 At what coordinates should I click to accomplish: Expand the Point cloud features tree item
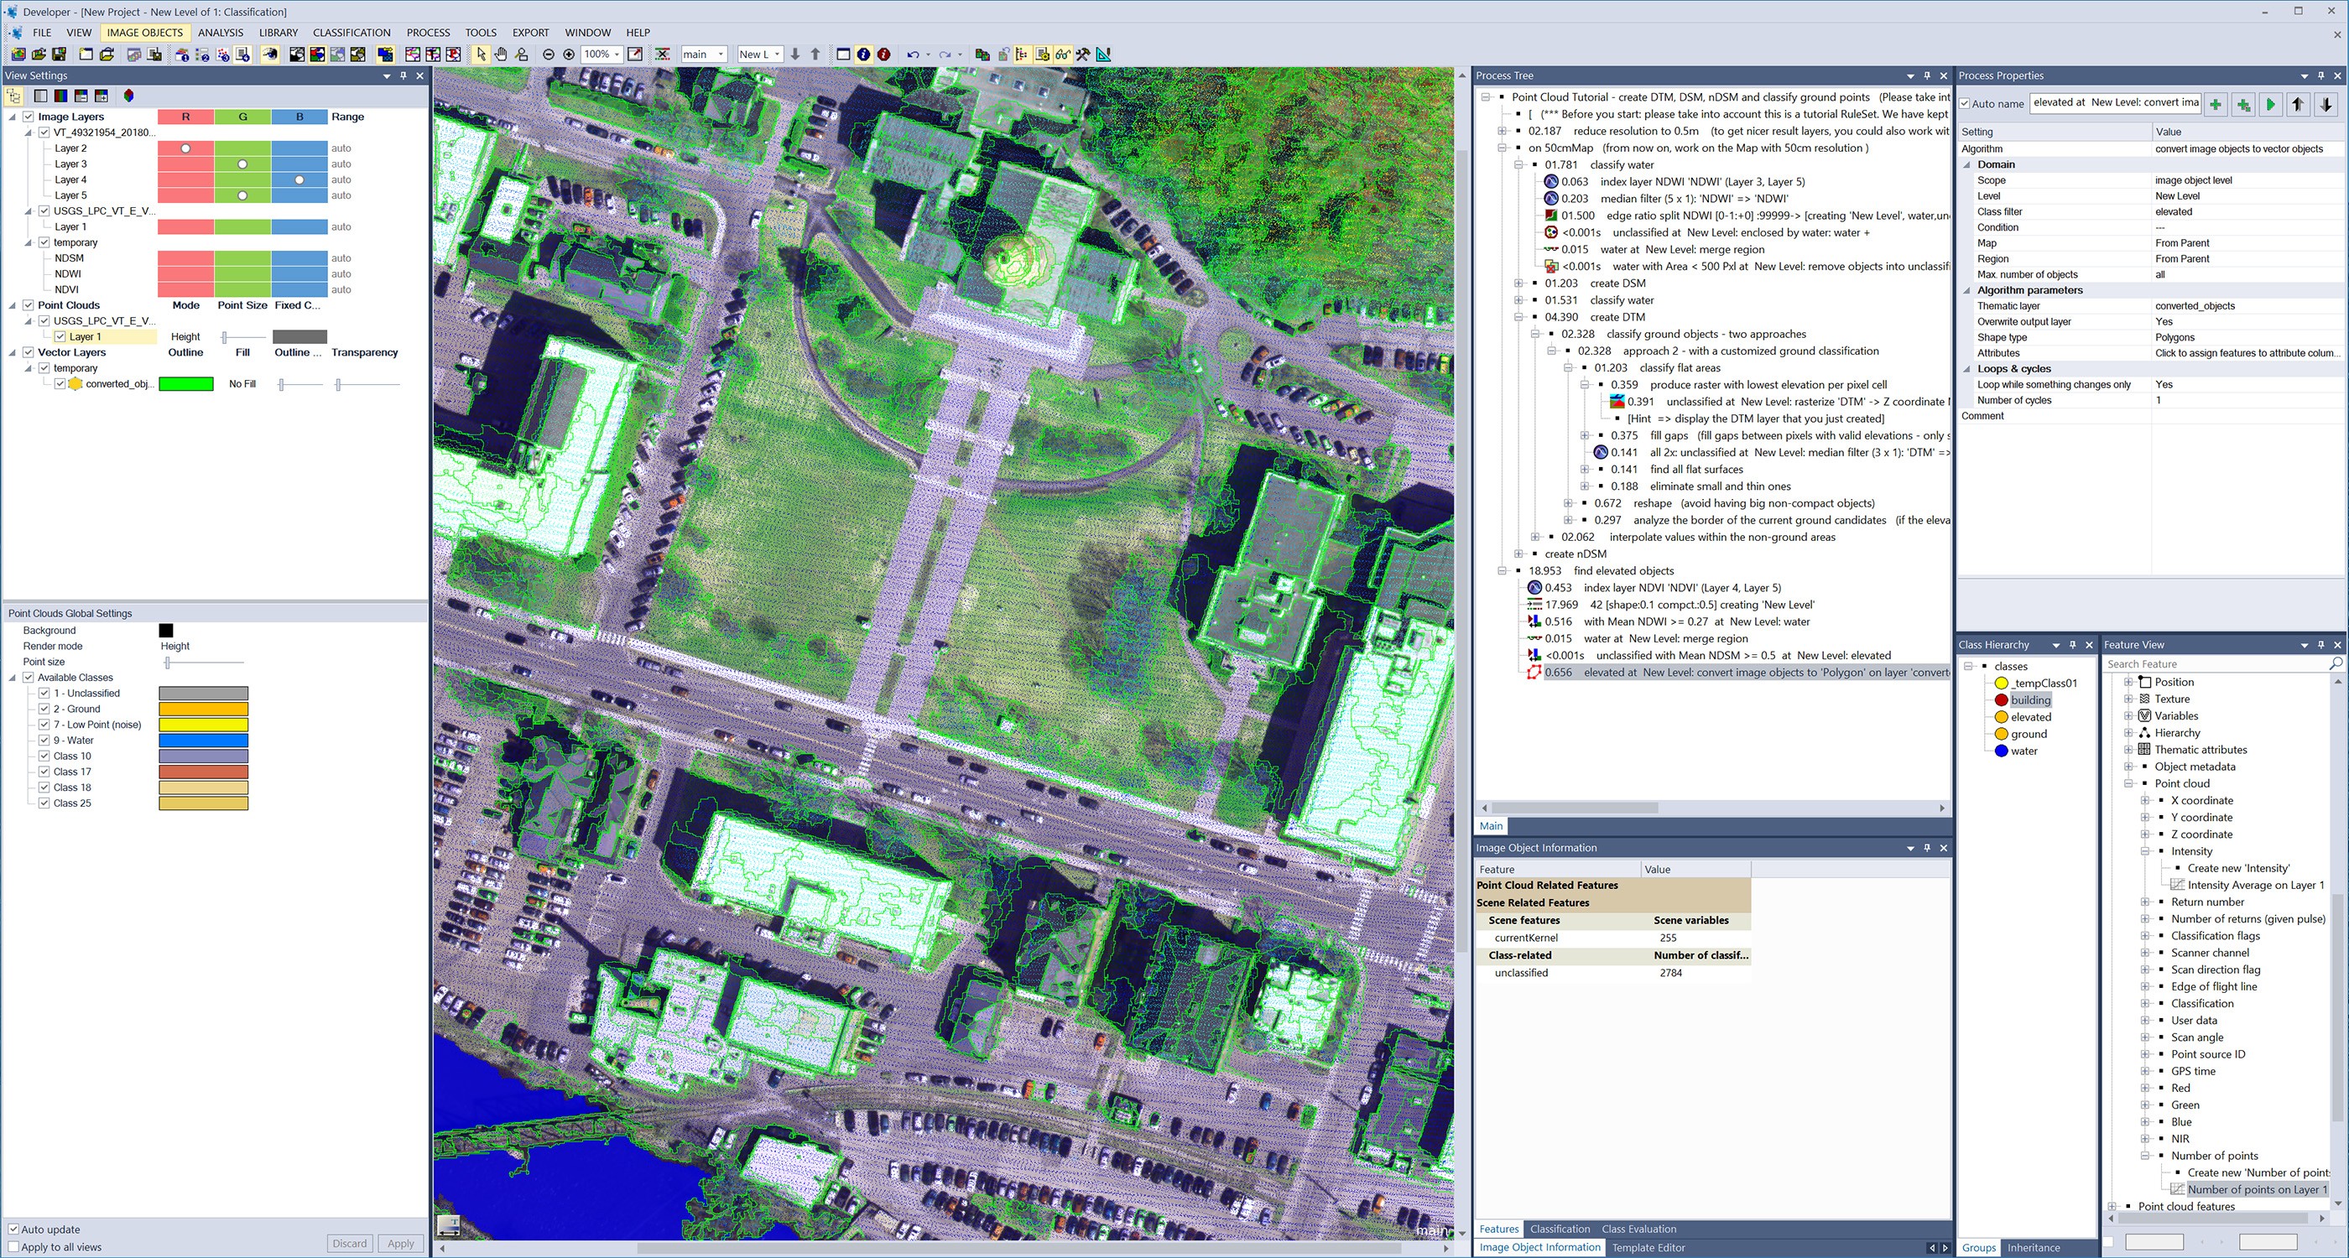pos(2114,1206)
